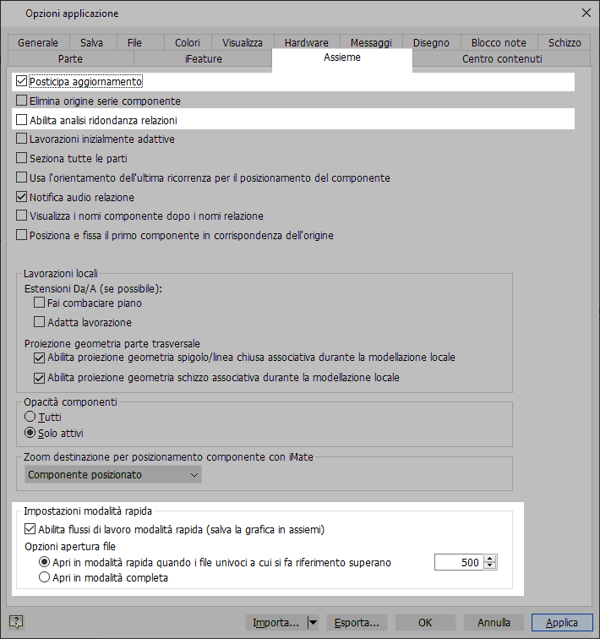Select the Tutti opacity radio button
600x639 pixels.
(x=30, y=417)
